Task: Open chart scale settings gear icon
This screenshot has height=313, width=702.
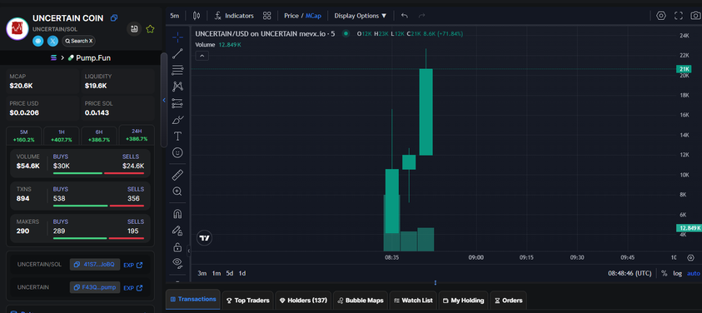Action: click(x=691, y=257)
